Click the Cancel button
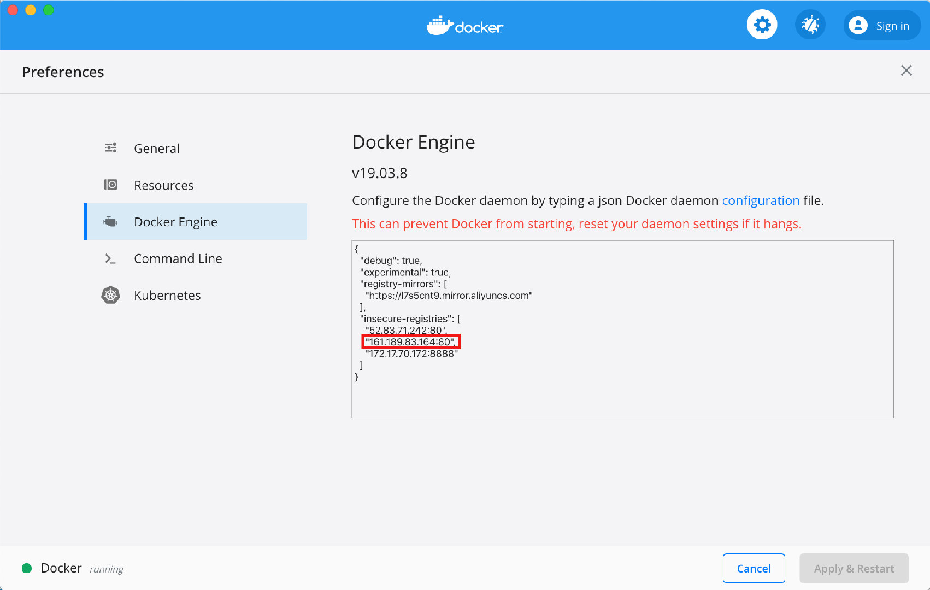The image size is (930, 590). coord(754,568)
